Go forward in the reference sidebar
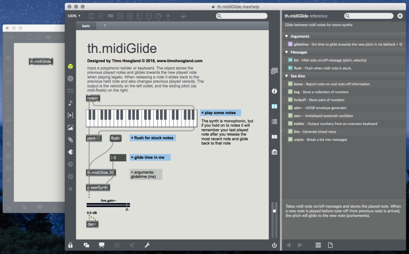Image resolution: width=409 pixels, height=254 pixels. pos(300,245)
